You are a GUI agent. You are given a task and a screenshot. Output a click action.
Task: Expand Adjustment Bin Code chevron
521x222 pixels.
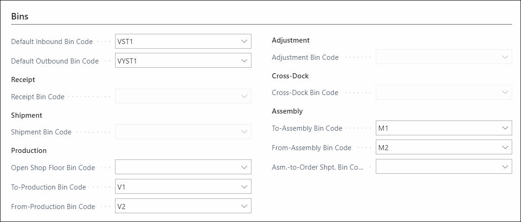pos(505,57)
